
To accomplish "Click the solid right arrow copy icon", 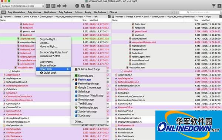I will coord(59,6).
